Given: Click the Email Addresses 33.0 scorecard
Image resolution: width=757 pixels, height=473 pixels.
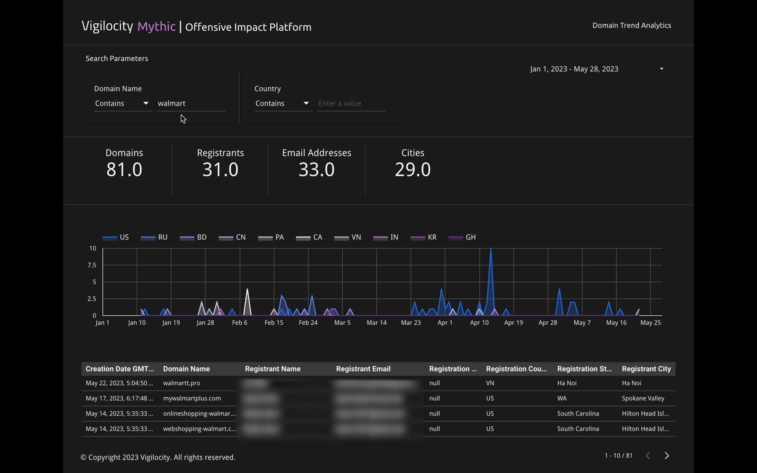Looking at the screenshot, I should click(x=317, y=164).
